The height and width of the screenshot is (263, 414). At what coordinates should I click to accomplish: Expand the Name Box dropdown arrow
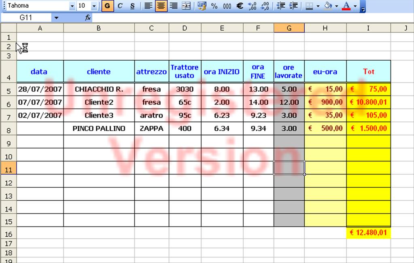(56, 18)
